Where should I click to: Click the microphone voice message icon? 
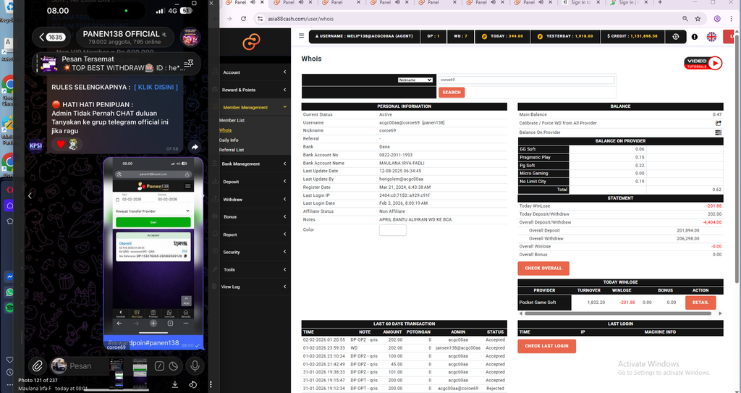pos(194,365)
